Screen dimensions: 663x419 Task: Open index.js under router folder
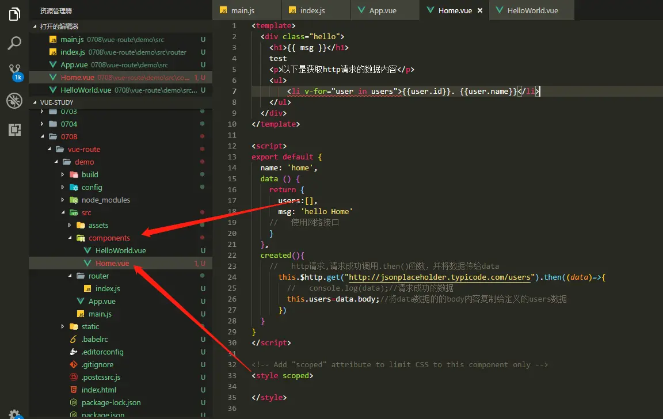[120, 289]
